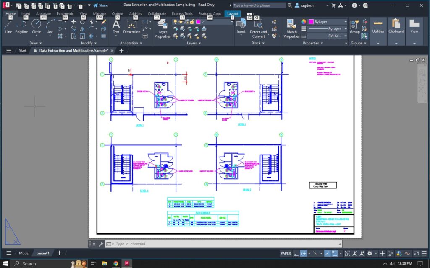Toggle layer on/off lightbulb in layer dropdown
This screenshot has height=268, width=430.
pyautogui.click(x=175, y=22)
